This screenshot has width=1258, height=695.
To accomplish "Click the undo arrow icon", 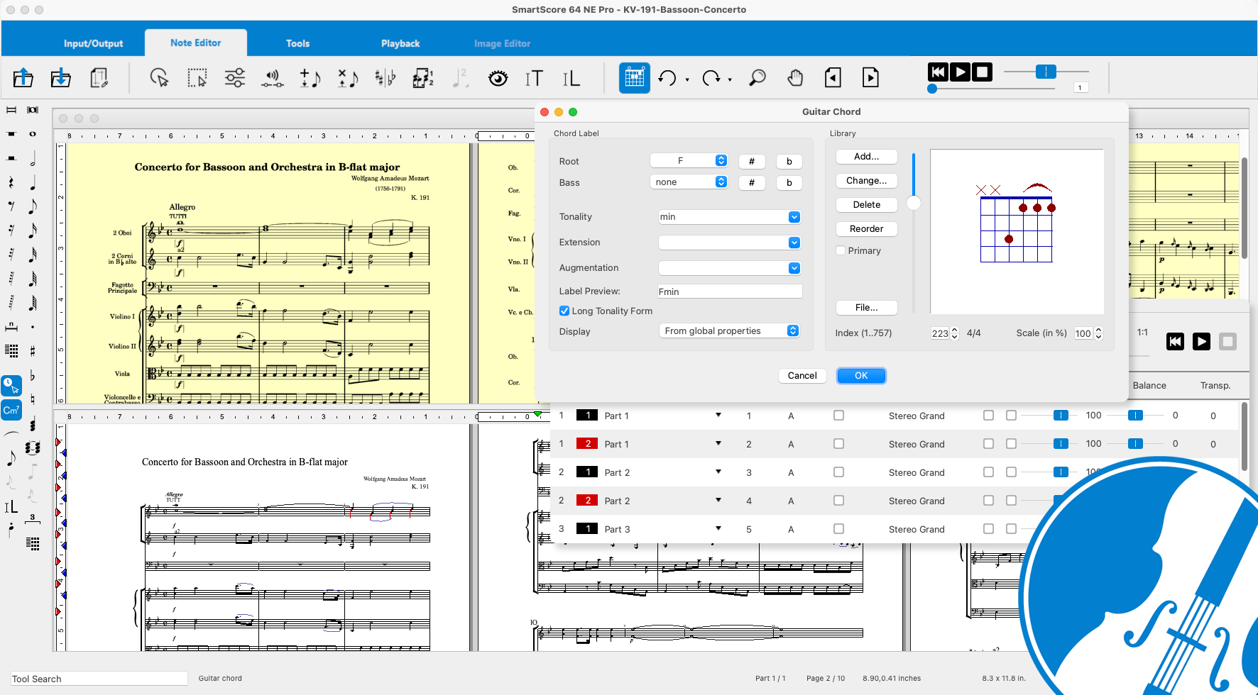I will point(667,77).
